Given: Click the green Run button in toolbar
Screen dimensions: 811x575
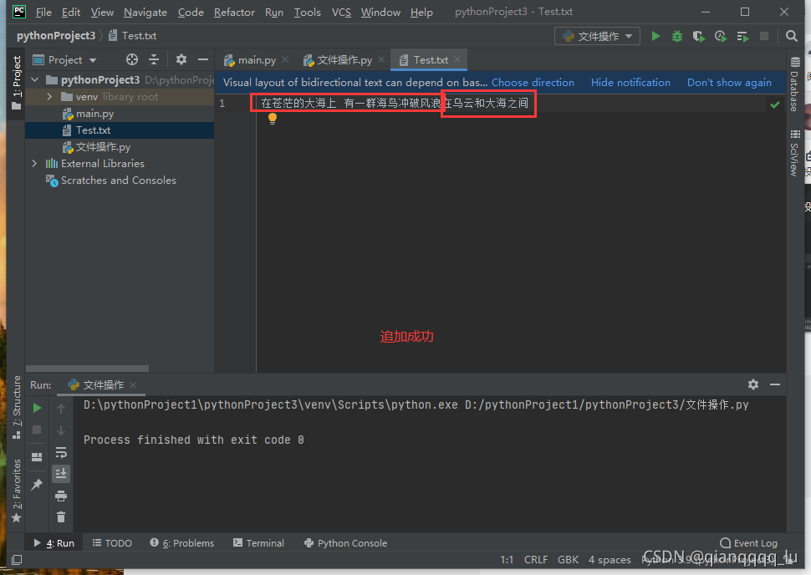Looking at the screenshot, I should 655,36.
